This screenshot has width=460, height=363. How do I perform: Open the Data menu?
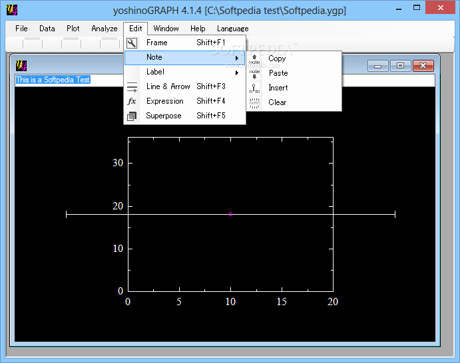[x=47, y=29]
